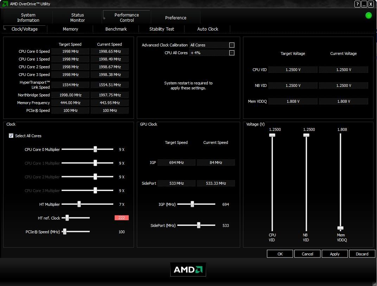Viewport: 377px width, 286px height.
Task: Click the AMD logo at bottom
Action: 188,269
